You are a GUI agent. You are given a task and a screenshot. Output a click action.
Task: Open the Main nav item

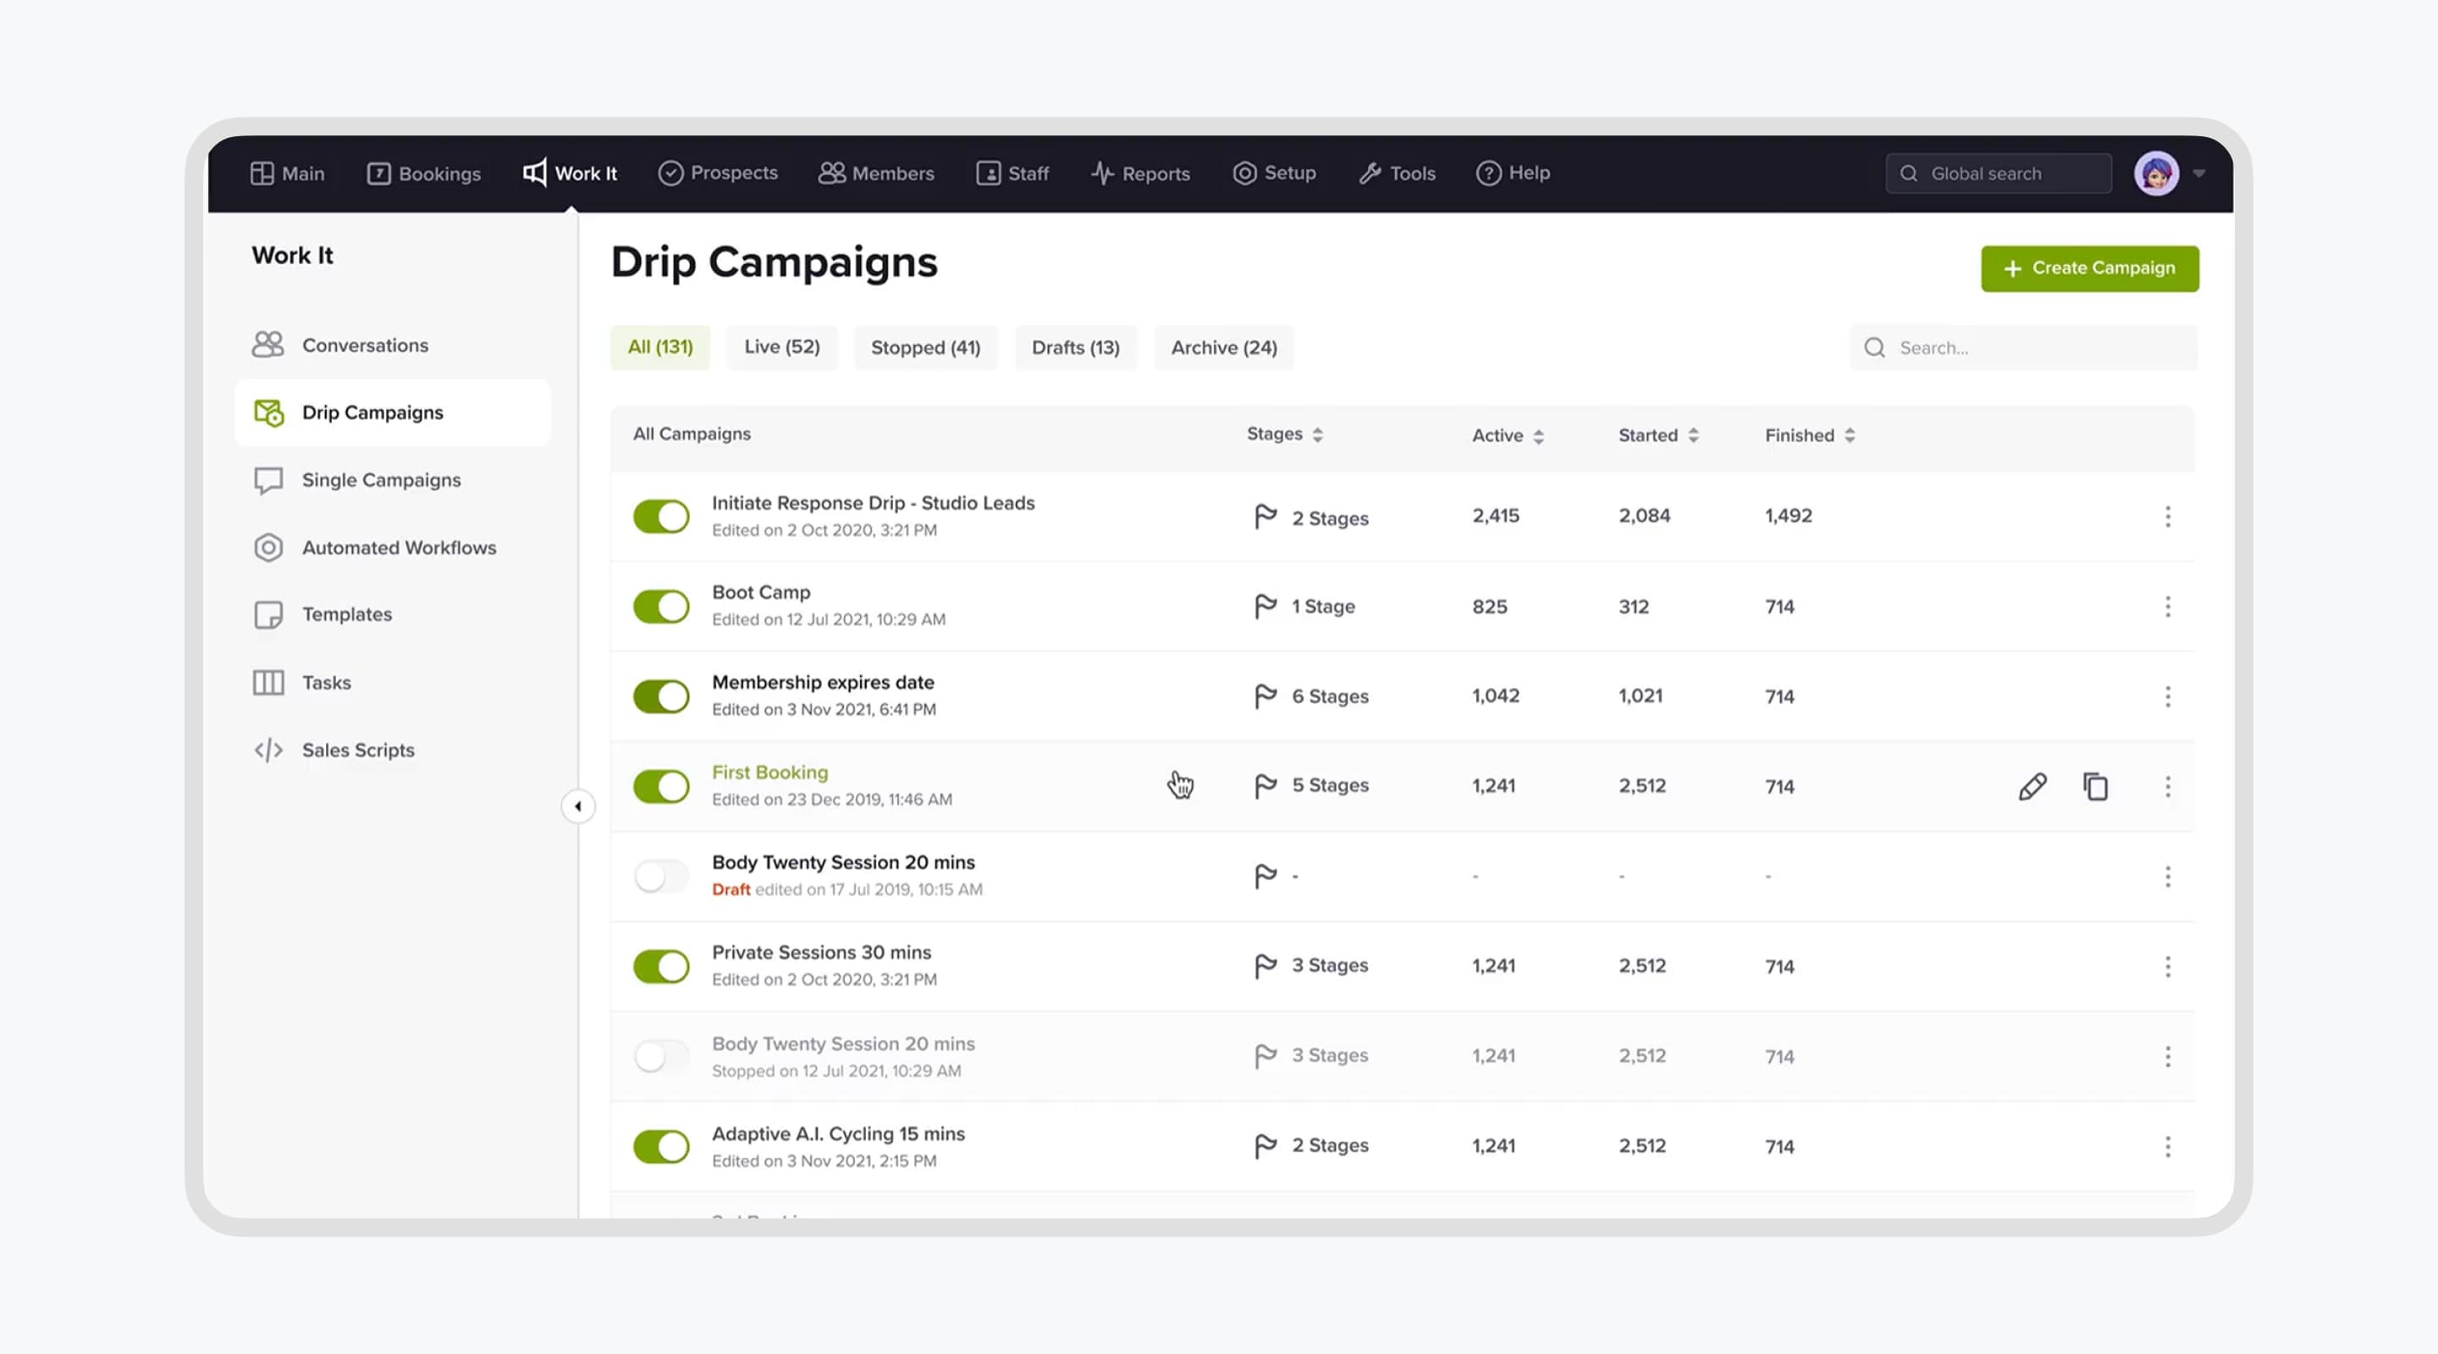287,173
